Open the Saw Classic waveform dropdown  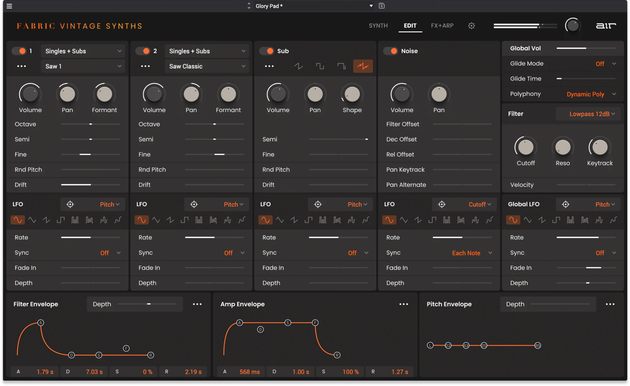[207, 66]
